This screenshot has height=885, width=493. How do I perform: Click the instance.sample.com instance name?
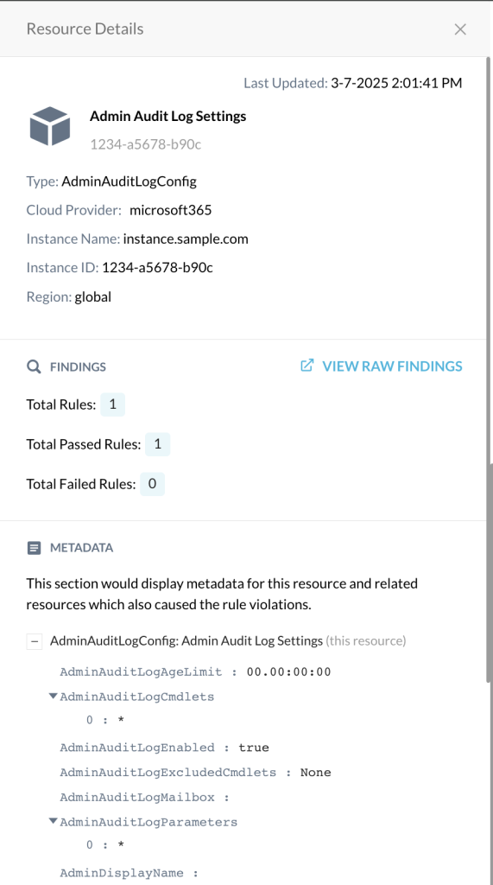tap(186, 239)
